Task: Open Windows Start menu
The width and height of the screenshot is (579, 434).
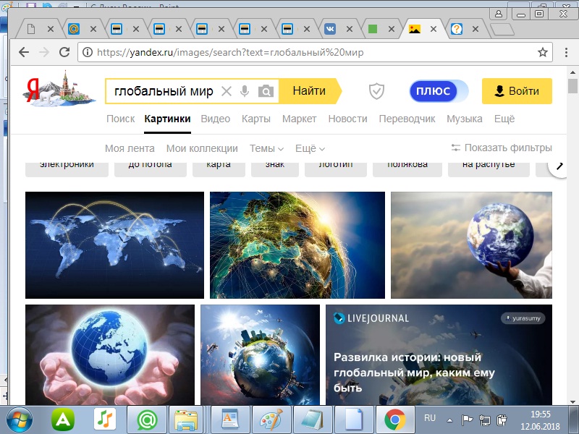Action: pos(20,420)
